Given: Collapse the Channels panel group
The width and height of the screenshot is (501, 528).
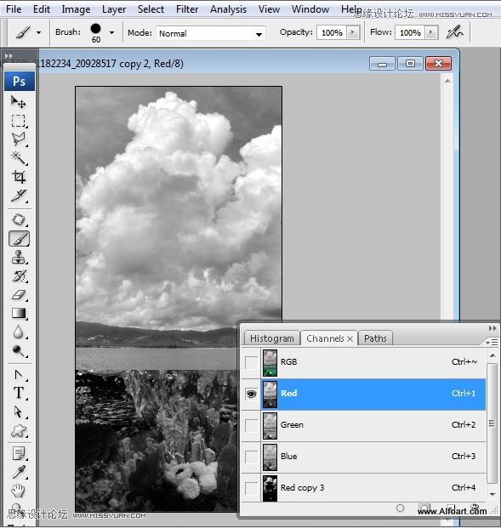Looking at the screenshot, I should (492, 328).
